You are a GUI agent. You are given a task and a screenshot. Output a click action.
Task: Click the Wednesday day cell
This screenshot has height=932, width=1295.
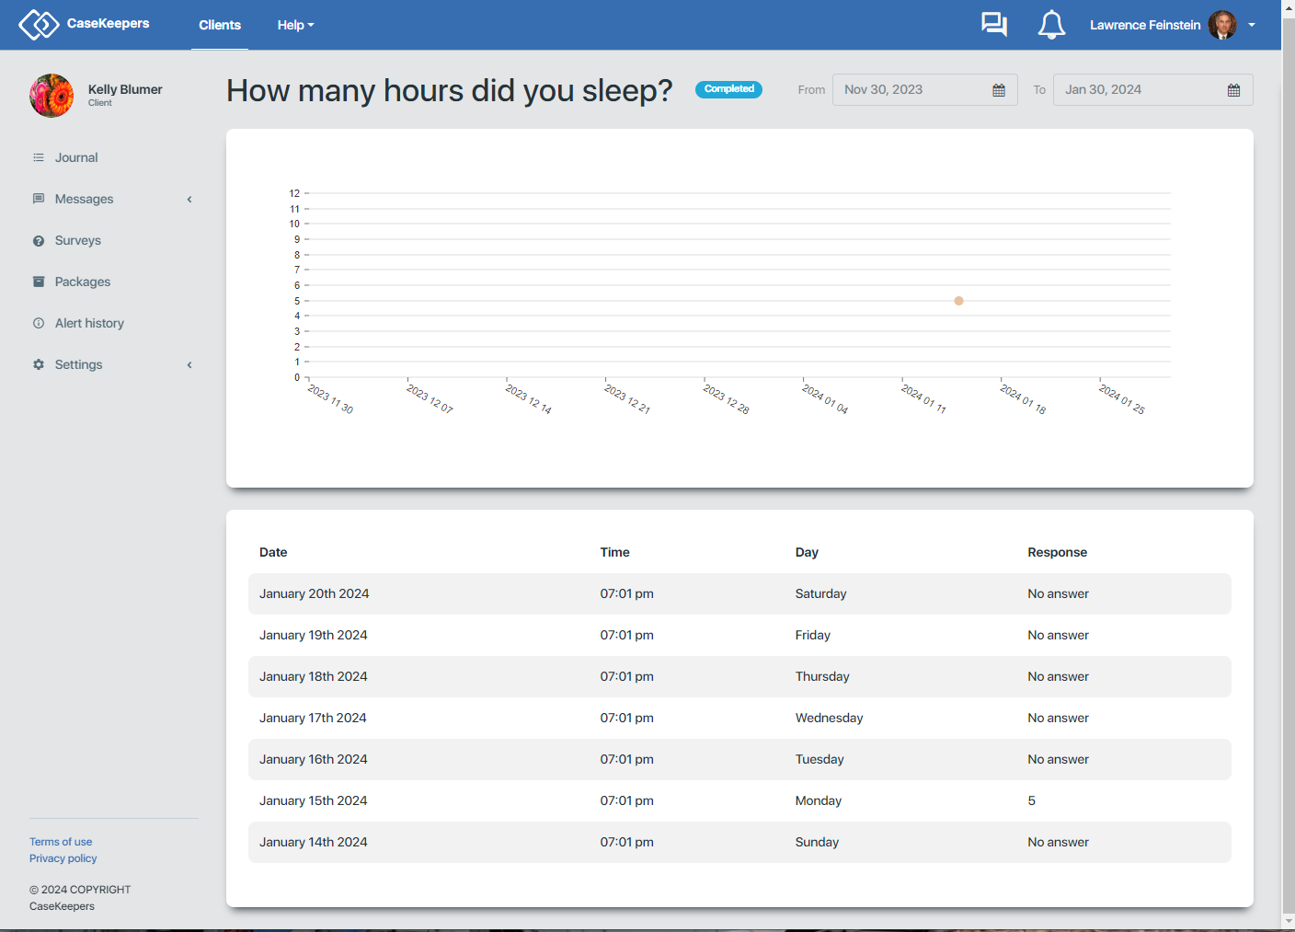tap(829, 718)
